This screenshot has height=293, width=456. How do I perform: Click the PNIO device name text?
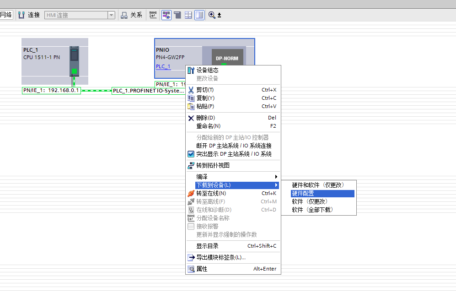click(162, 50)
